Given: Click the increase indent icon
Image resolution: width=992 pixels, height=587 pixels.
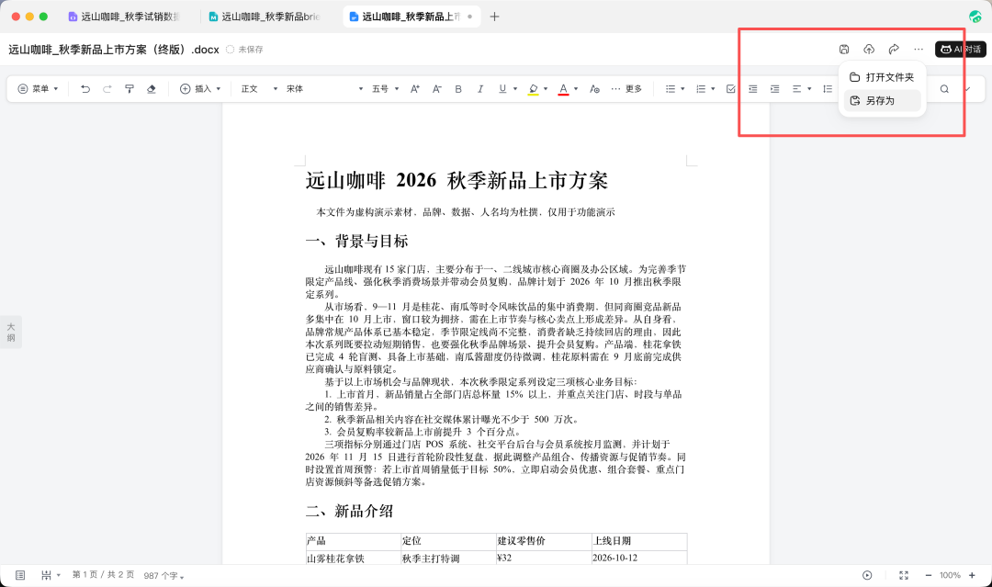Looking at the screenshot, I should click(774, 89).
